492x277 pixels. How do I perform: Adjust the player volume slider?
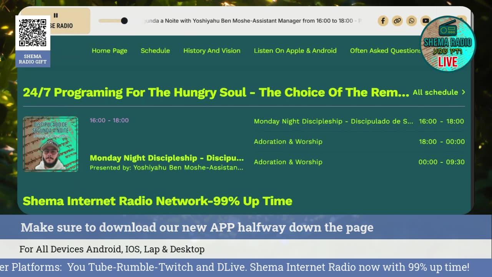pyautogui.click(x=113, y=21)
